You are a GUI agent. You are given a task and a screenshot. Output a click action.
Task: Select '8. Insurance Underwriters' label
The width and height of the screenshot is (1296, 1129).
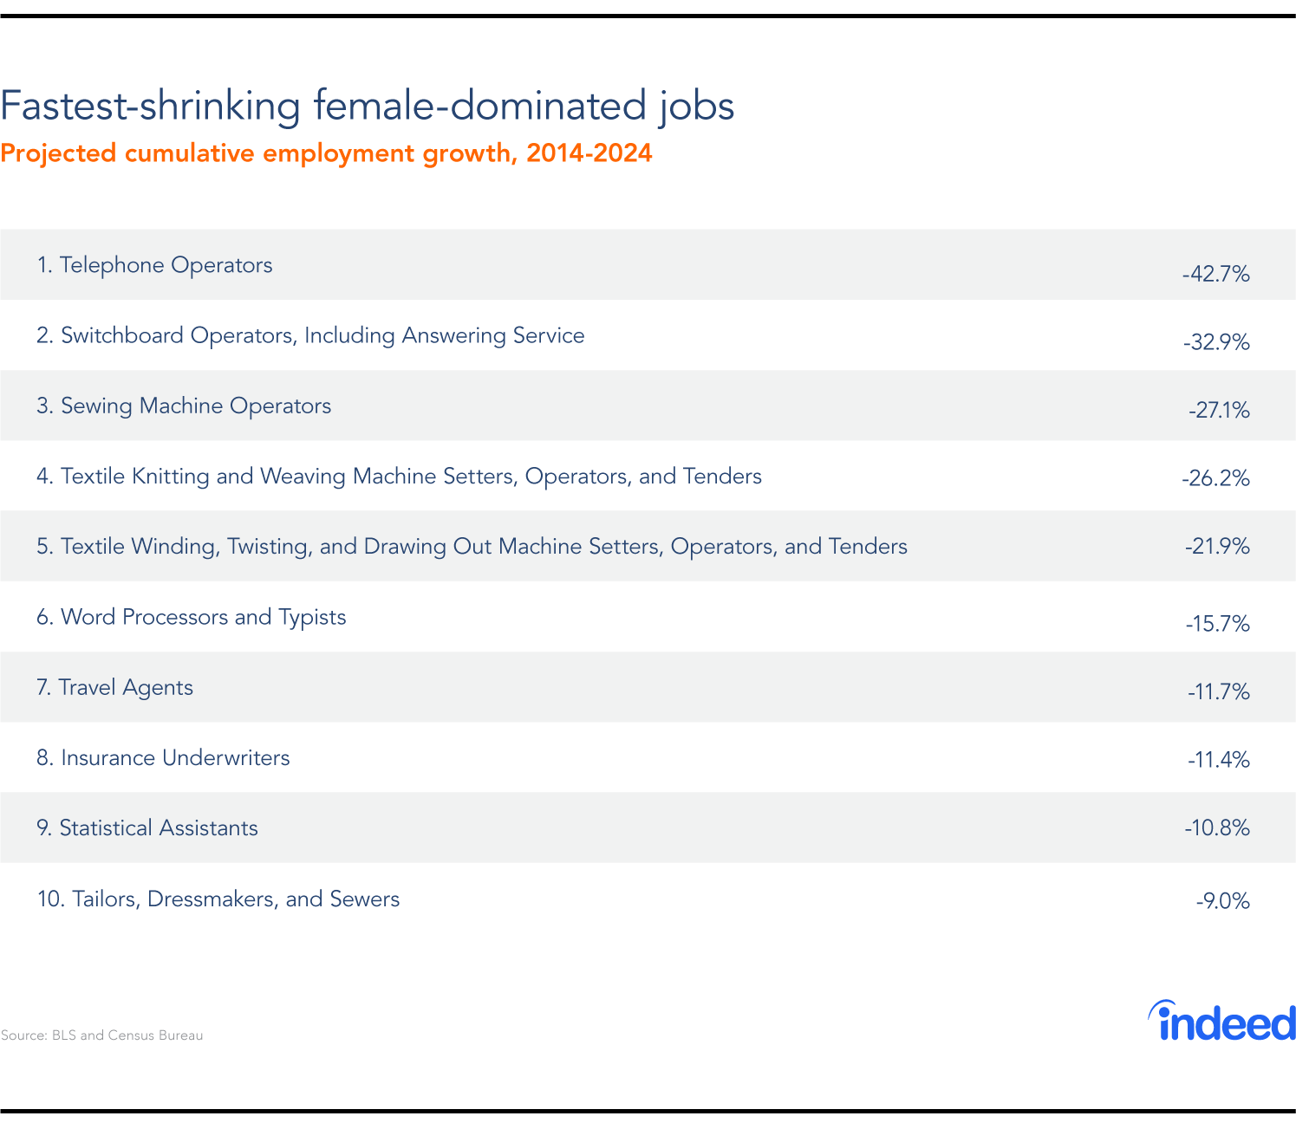point(163,758)
